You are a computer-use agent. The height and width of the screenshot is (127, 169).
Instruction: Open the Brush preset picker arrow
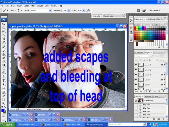point(22,10)
